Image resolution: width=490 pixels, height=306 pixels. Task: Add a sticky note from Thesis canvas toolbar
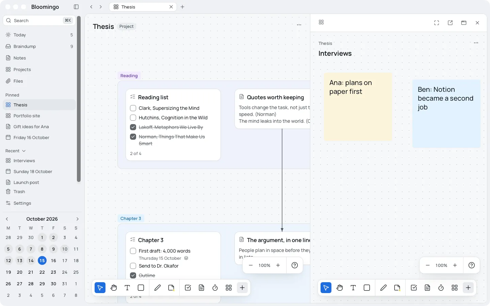pyautogui.click(x=171, y=288)
